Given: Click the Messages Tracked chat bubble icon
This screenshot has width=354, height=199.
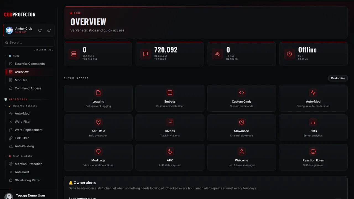Looking at the screenshot, I should pyautogui.click(x=145, y=54).
